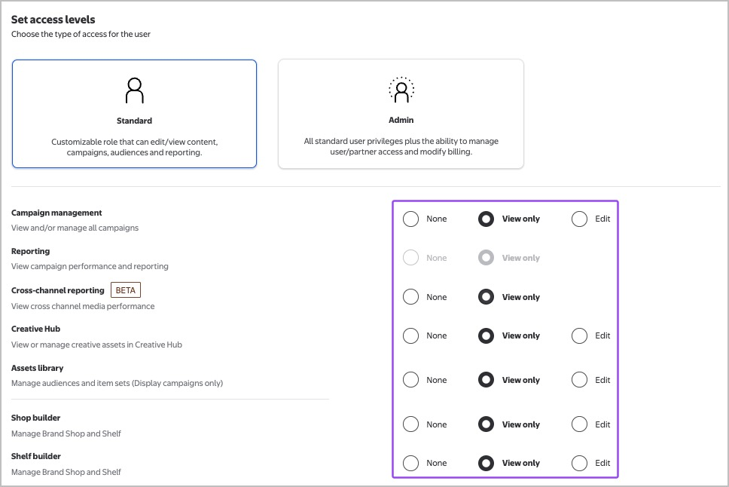
Task: Set Campaign management to Edit
Action: (579, 219)
